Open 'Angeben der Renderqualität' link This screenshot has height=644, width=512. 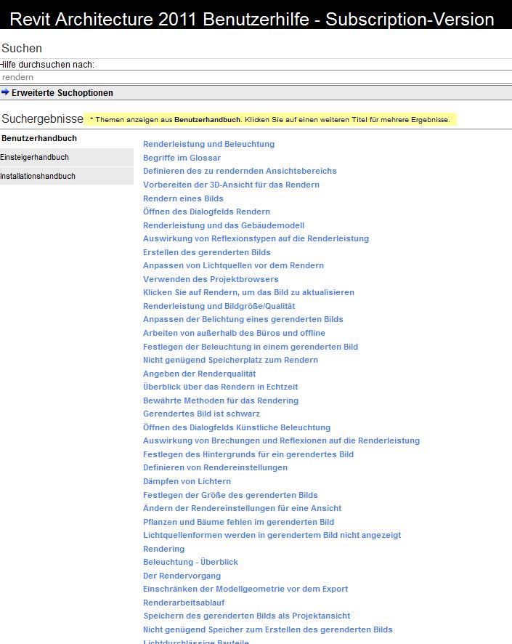pos(200,374)
